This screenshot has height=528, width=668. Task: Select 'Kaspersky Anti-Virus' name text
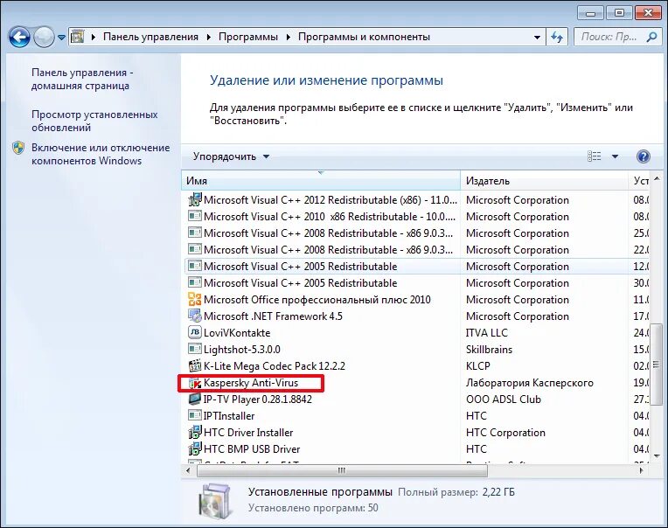point(251,382)
